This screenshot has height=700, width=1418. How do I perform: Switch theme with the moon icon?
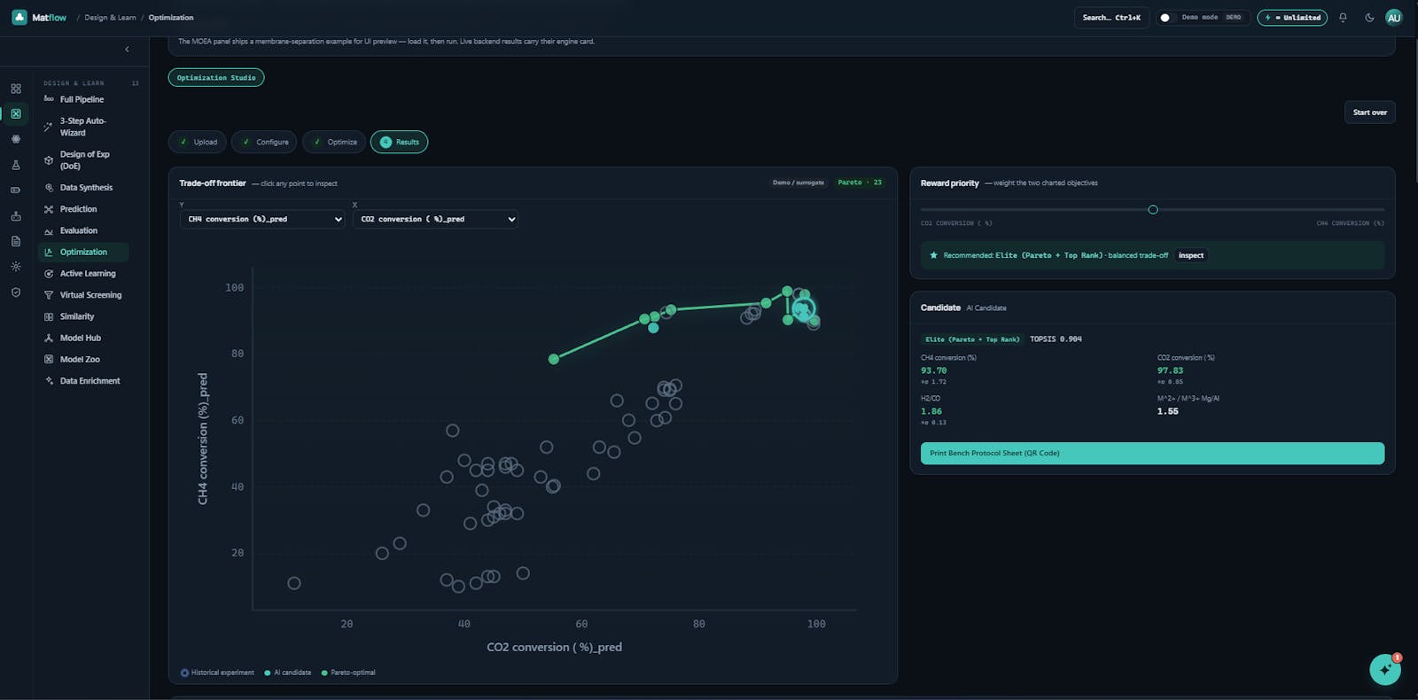tap(1369, 18)
